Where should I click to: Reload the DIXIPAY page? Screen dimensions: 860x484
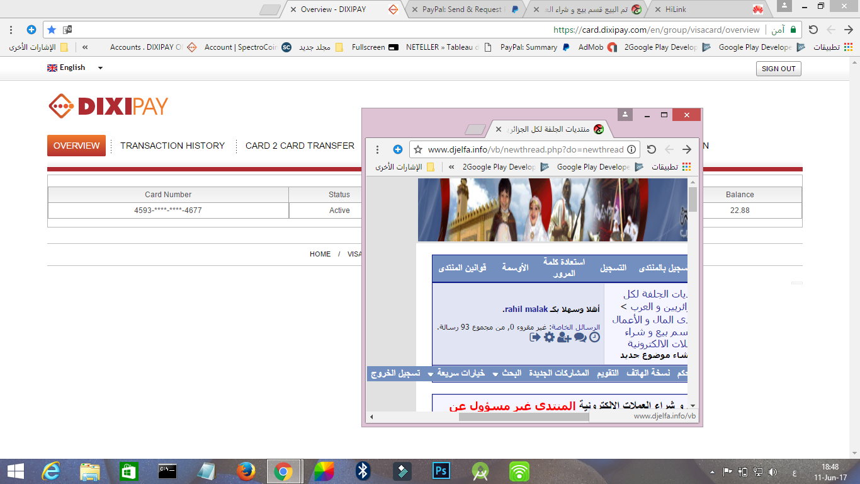click(813, 30)
